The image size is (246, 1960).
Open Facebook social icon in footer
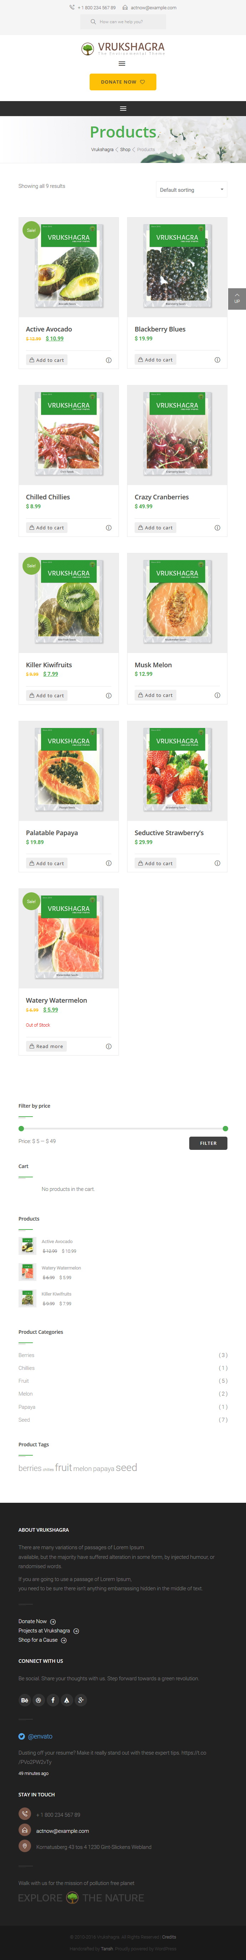52,1700
